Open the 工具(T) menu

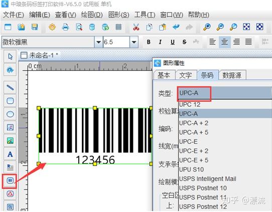(x=145, y=15)
